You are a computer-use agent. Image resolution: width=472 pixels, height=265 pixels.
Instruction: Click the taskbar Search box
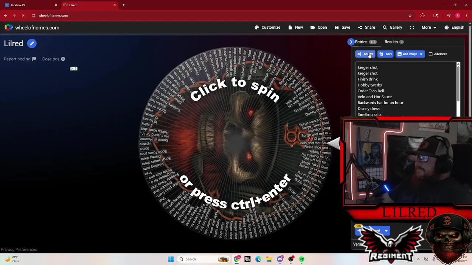[x=204, y=259]
